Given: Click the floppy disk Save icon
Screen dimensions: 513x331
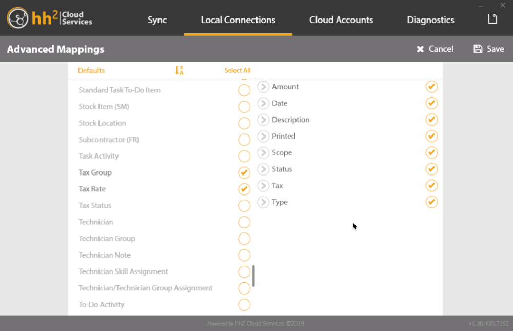Looking at the screenshot, I should [478, 49].
